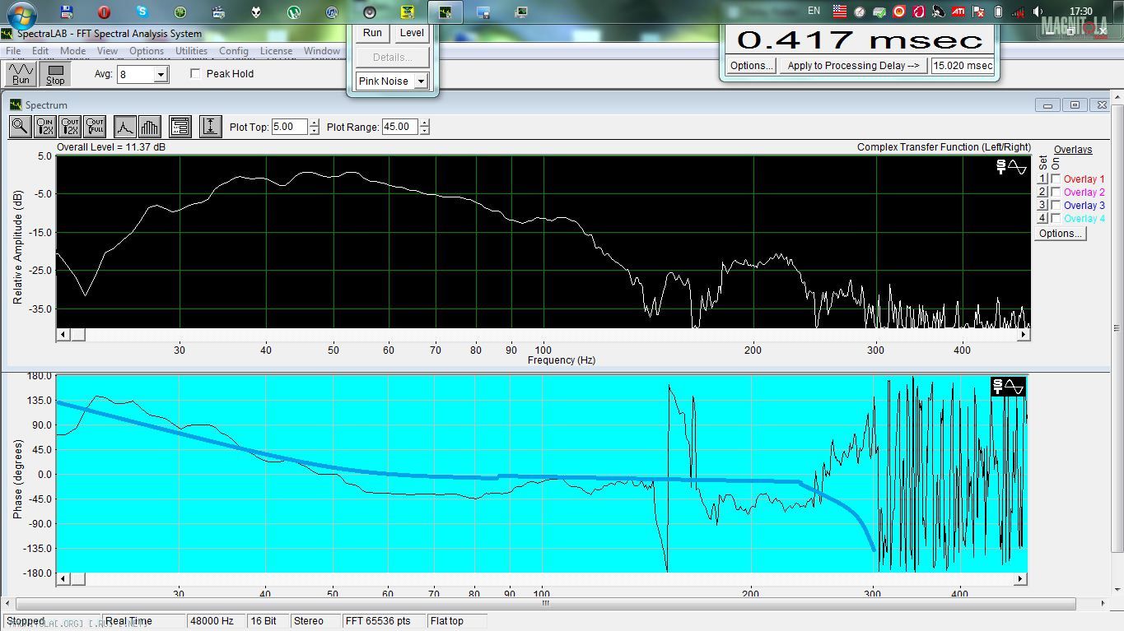Turn on Overlay 4 checkbox
Viewport: 1124px width, 631px height.
tap(1056, 219)
